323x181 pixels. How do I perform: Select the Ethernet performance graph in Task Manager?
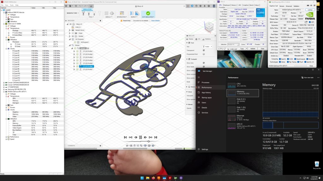point(243,118)
